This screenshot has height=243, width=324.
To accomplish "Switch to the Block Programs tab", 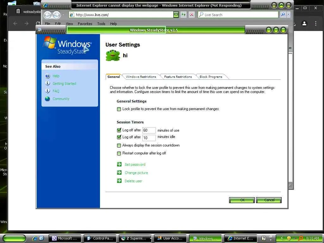I will (x=211, y=77).
